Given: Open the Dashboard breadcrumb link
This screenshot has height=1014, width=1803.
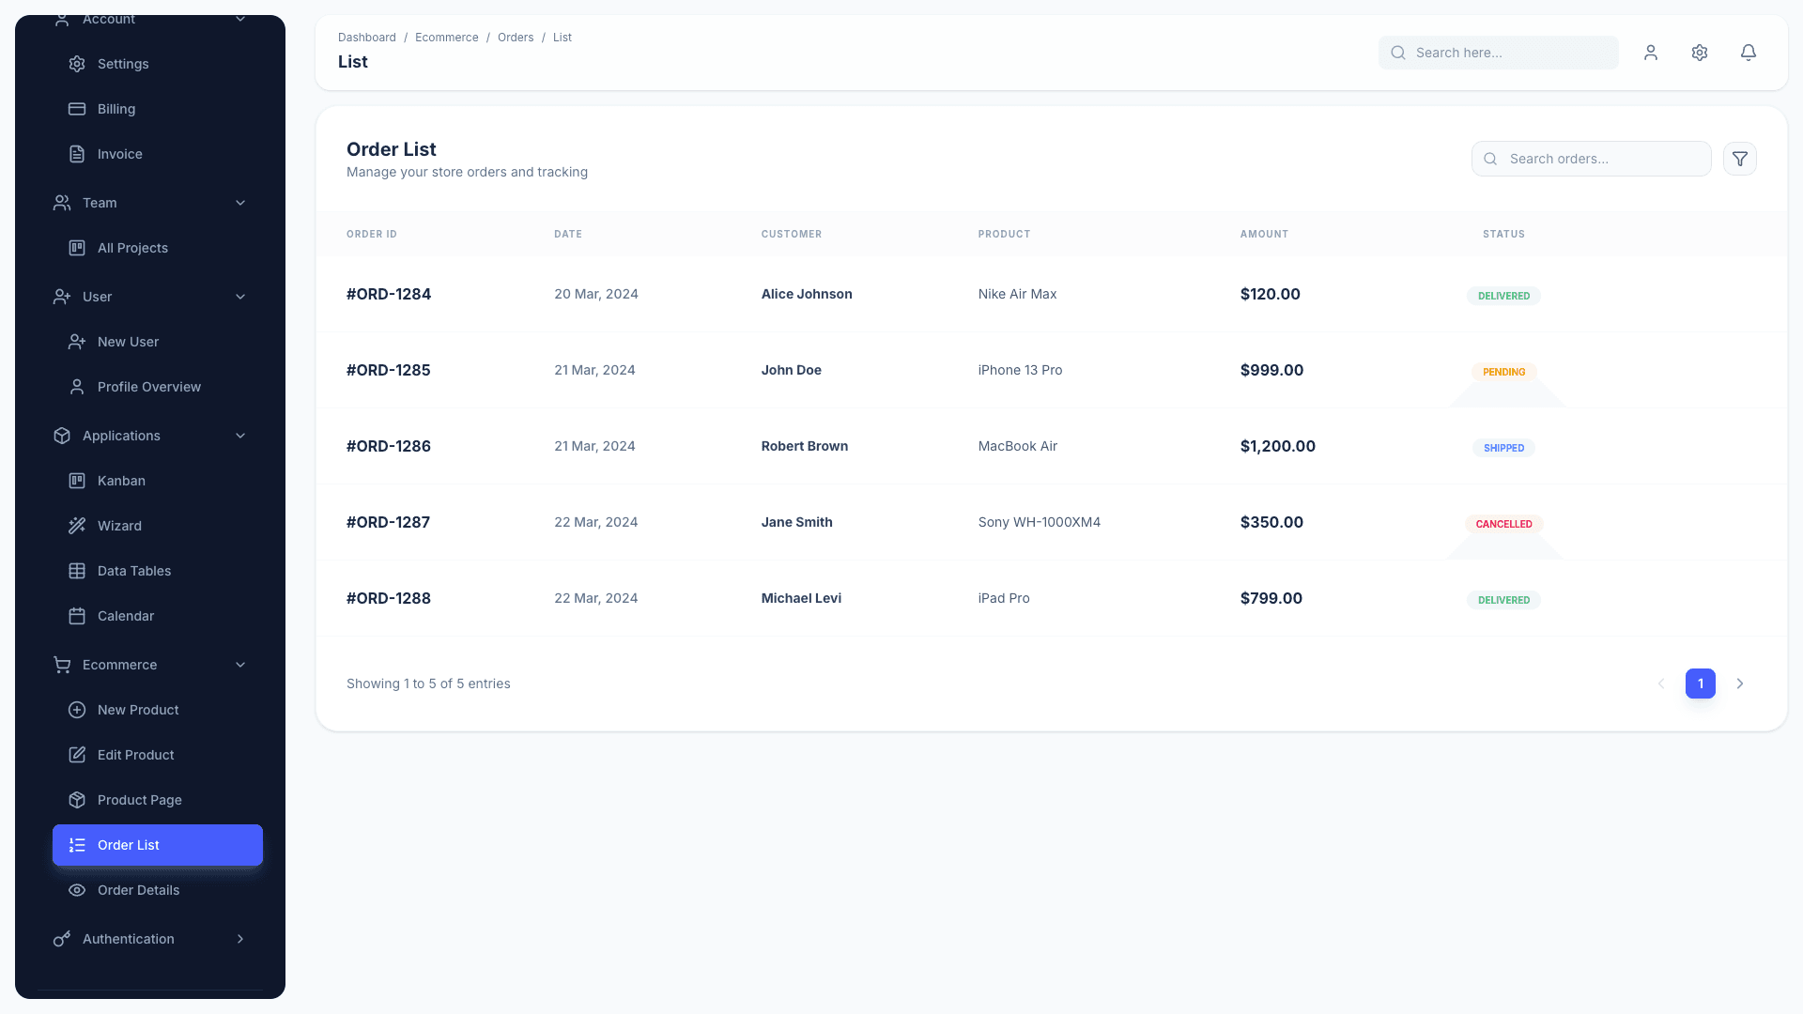Looking at the screenshot, I should 366,38.
